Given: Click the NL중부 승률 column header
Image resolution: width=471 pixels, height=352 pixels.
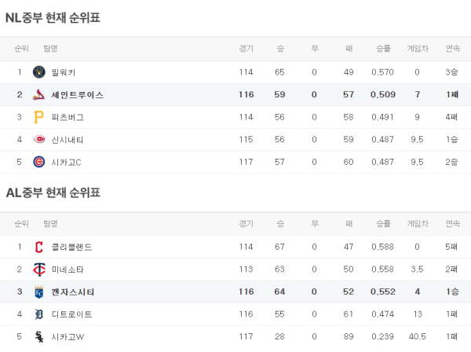Looking at the screenshot, I should [383, 49].
